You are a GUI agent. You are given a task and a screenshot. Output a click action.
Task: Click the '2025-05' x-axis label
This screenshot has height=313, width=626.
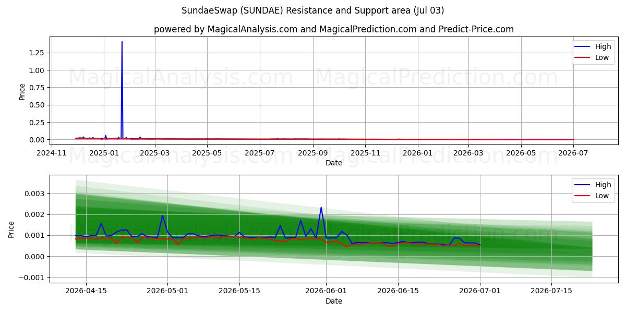(207, 152)
